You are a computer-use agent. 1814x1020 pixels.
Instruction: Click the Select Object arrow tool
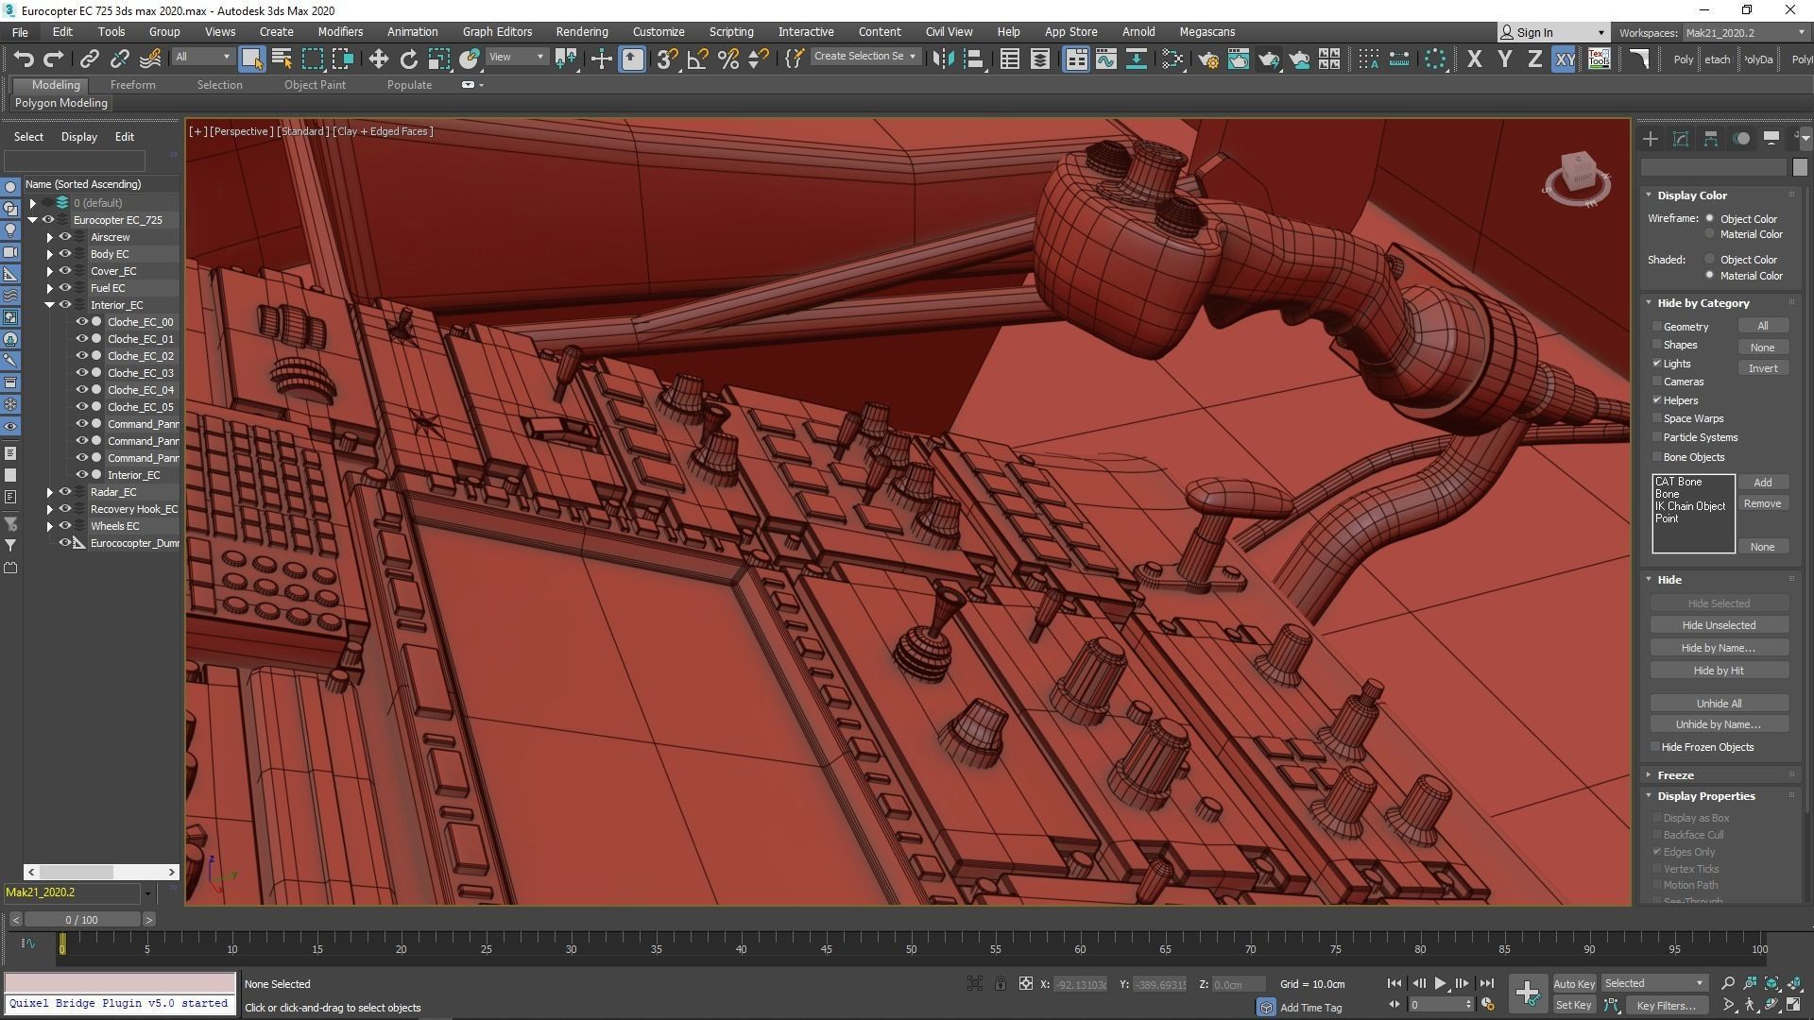pyautogui.click(x=251, y=59)
